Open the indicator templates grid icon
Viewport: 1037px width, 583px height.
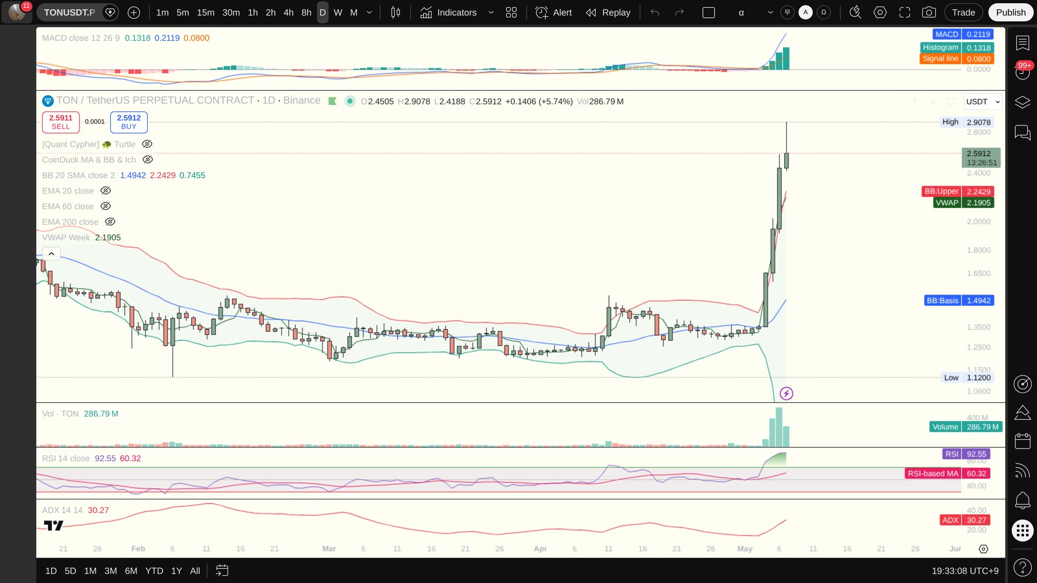point(511,12)
